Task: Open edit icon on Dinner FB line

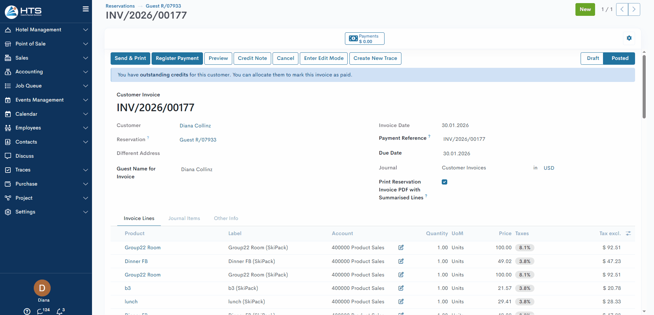Action: click(x=401, y=261)
